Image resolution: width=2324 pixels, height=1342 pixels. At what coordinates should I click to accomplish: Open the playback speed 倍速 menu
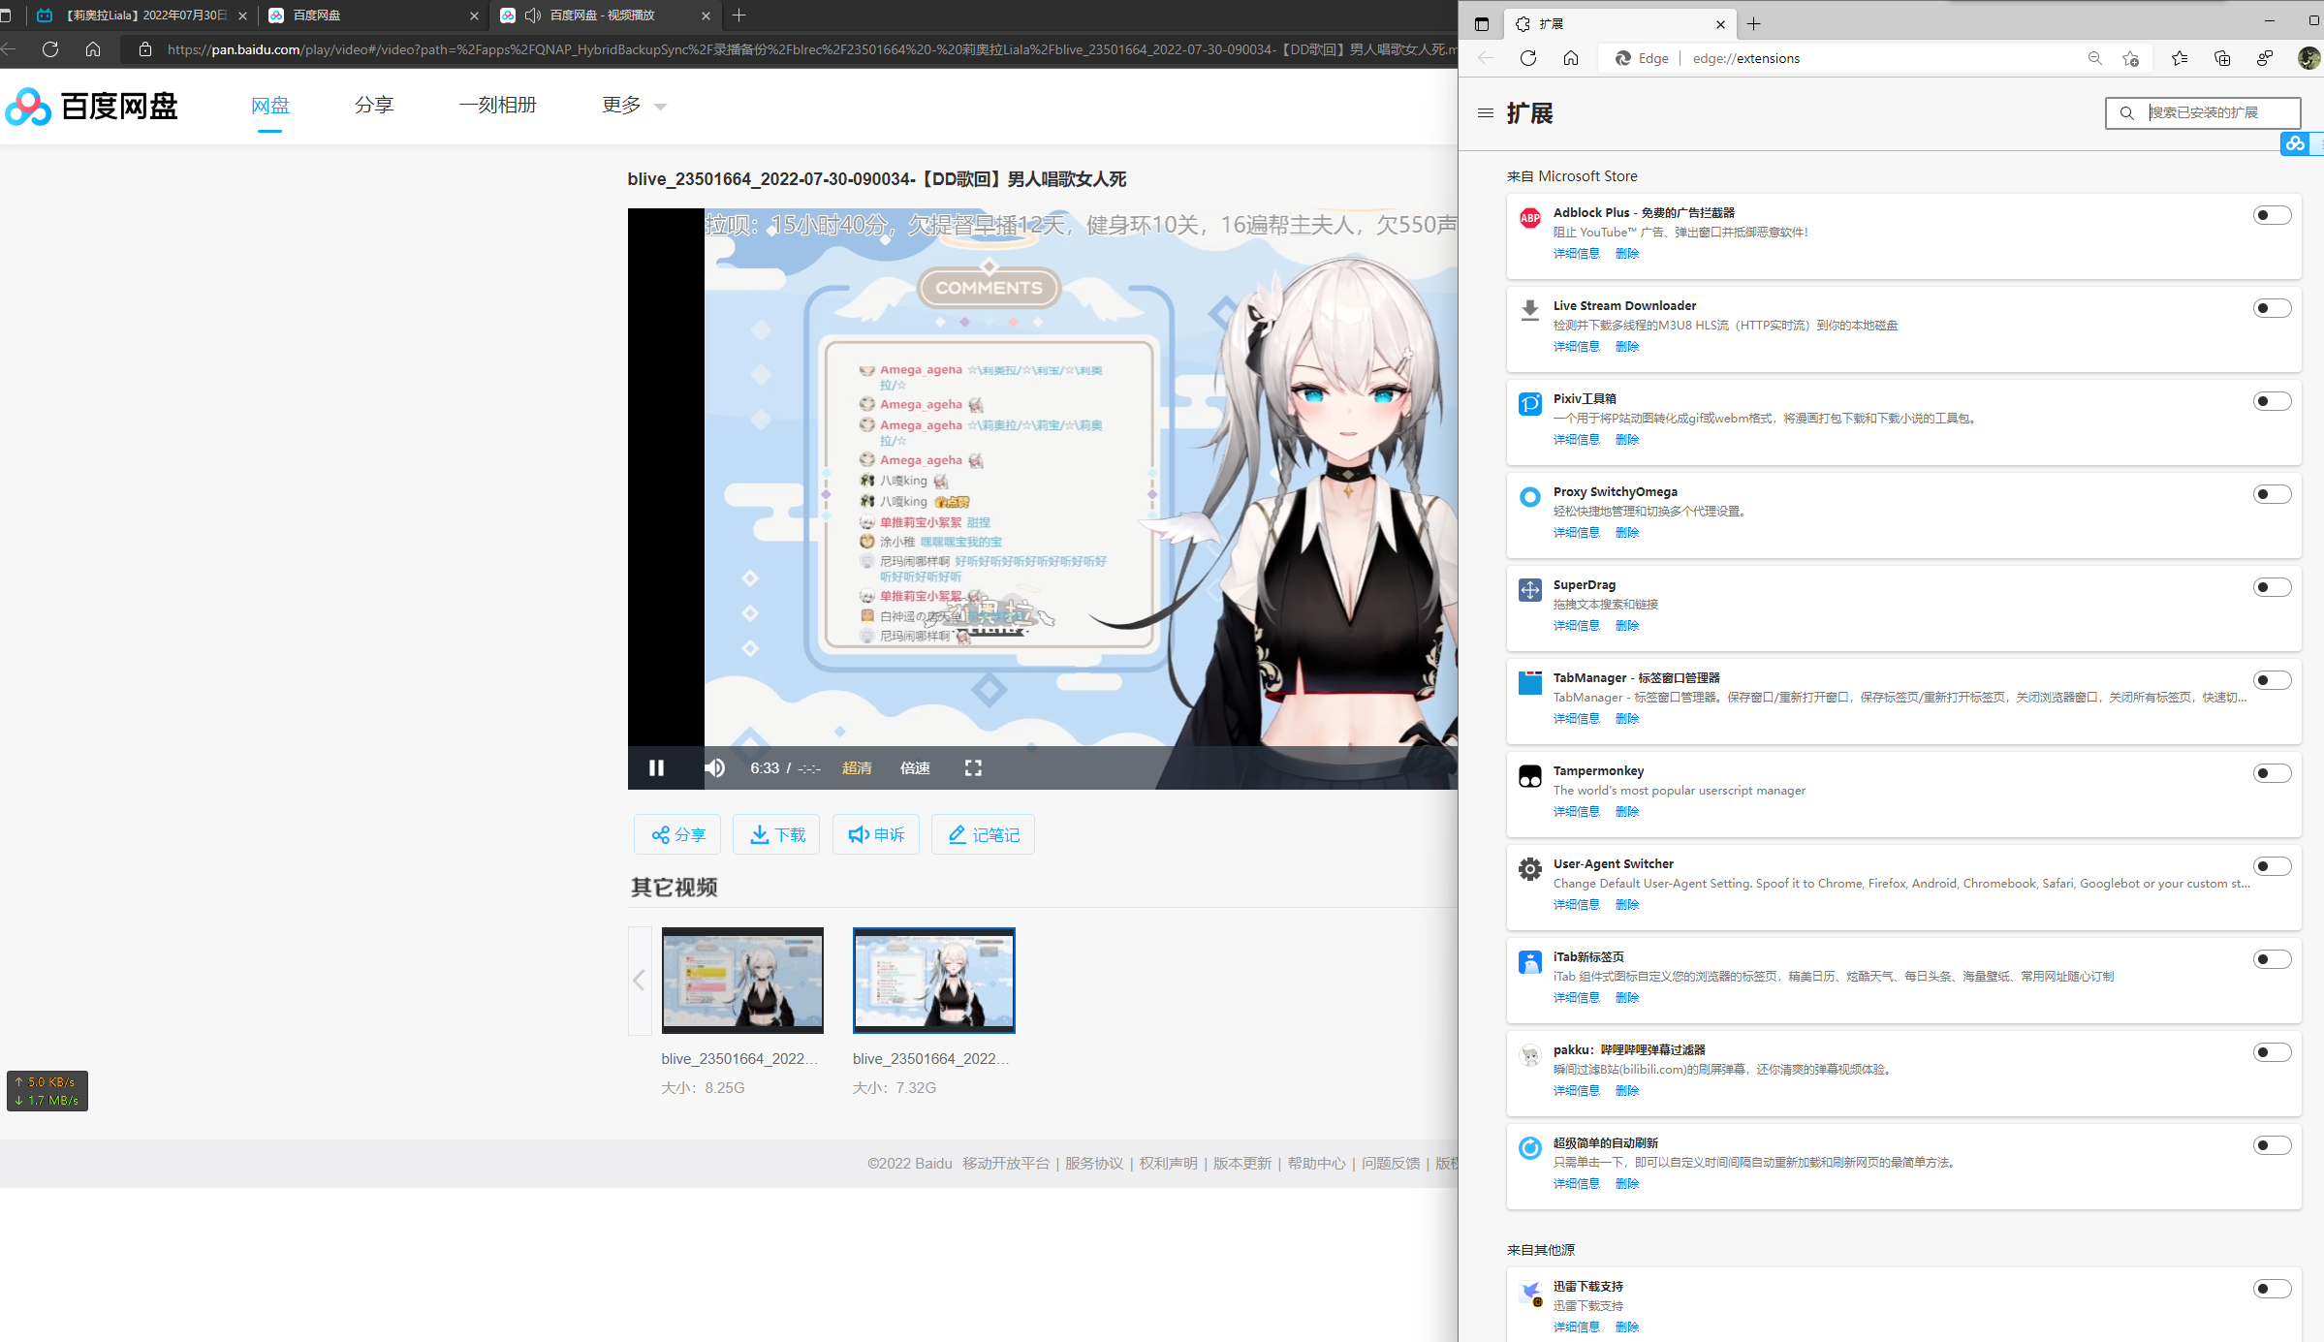click(x=914, y=767)
